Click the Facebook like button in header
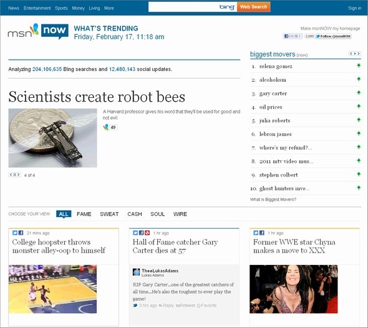The image size is (368, 328). (293, 36)
